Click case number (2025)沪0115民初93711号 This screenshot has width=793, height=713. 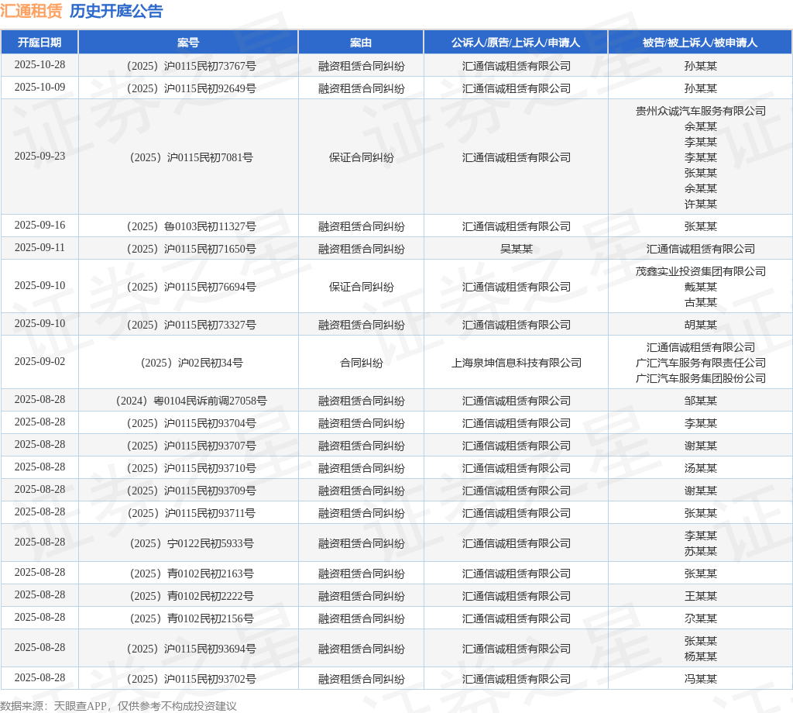point(191,513)
